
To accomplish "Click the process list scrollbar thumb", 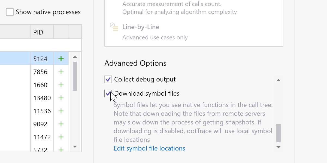I will (x=75, y=76).
